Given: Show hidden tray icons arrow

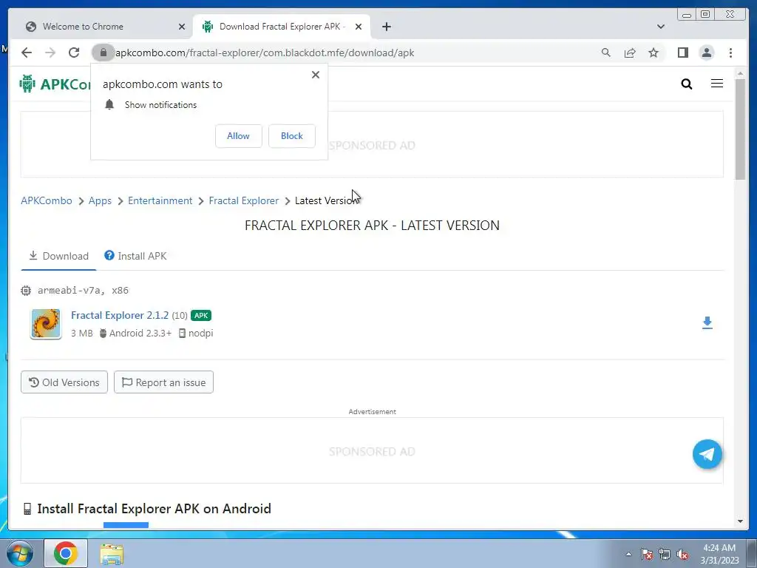Looking at the screenshot, I should coord(628,554).
